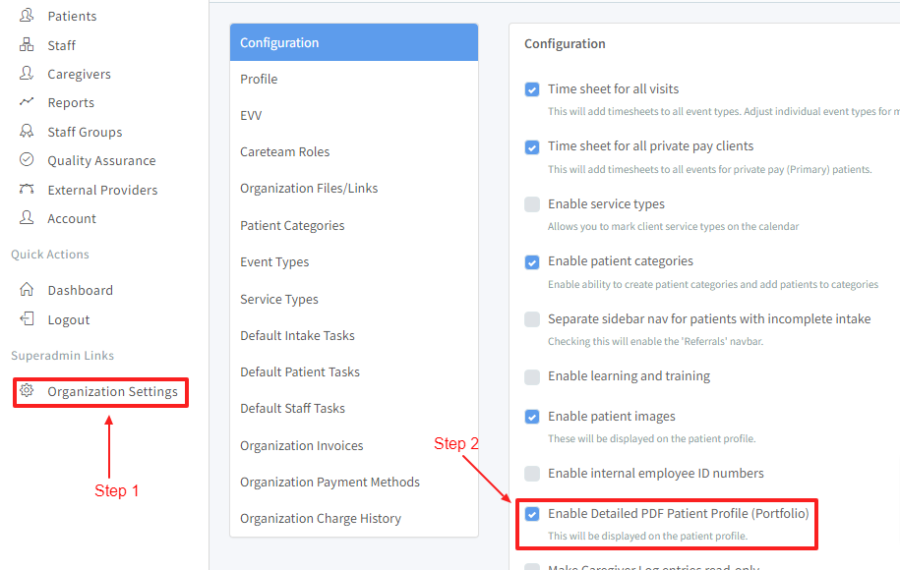Open the EVV settings section

251,115
